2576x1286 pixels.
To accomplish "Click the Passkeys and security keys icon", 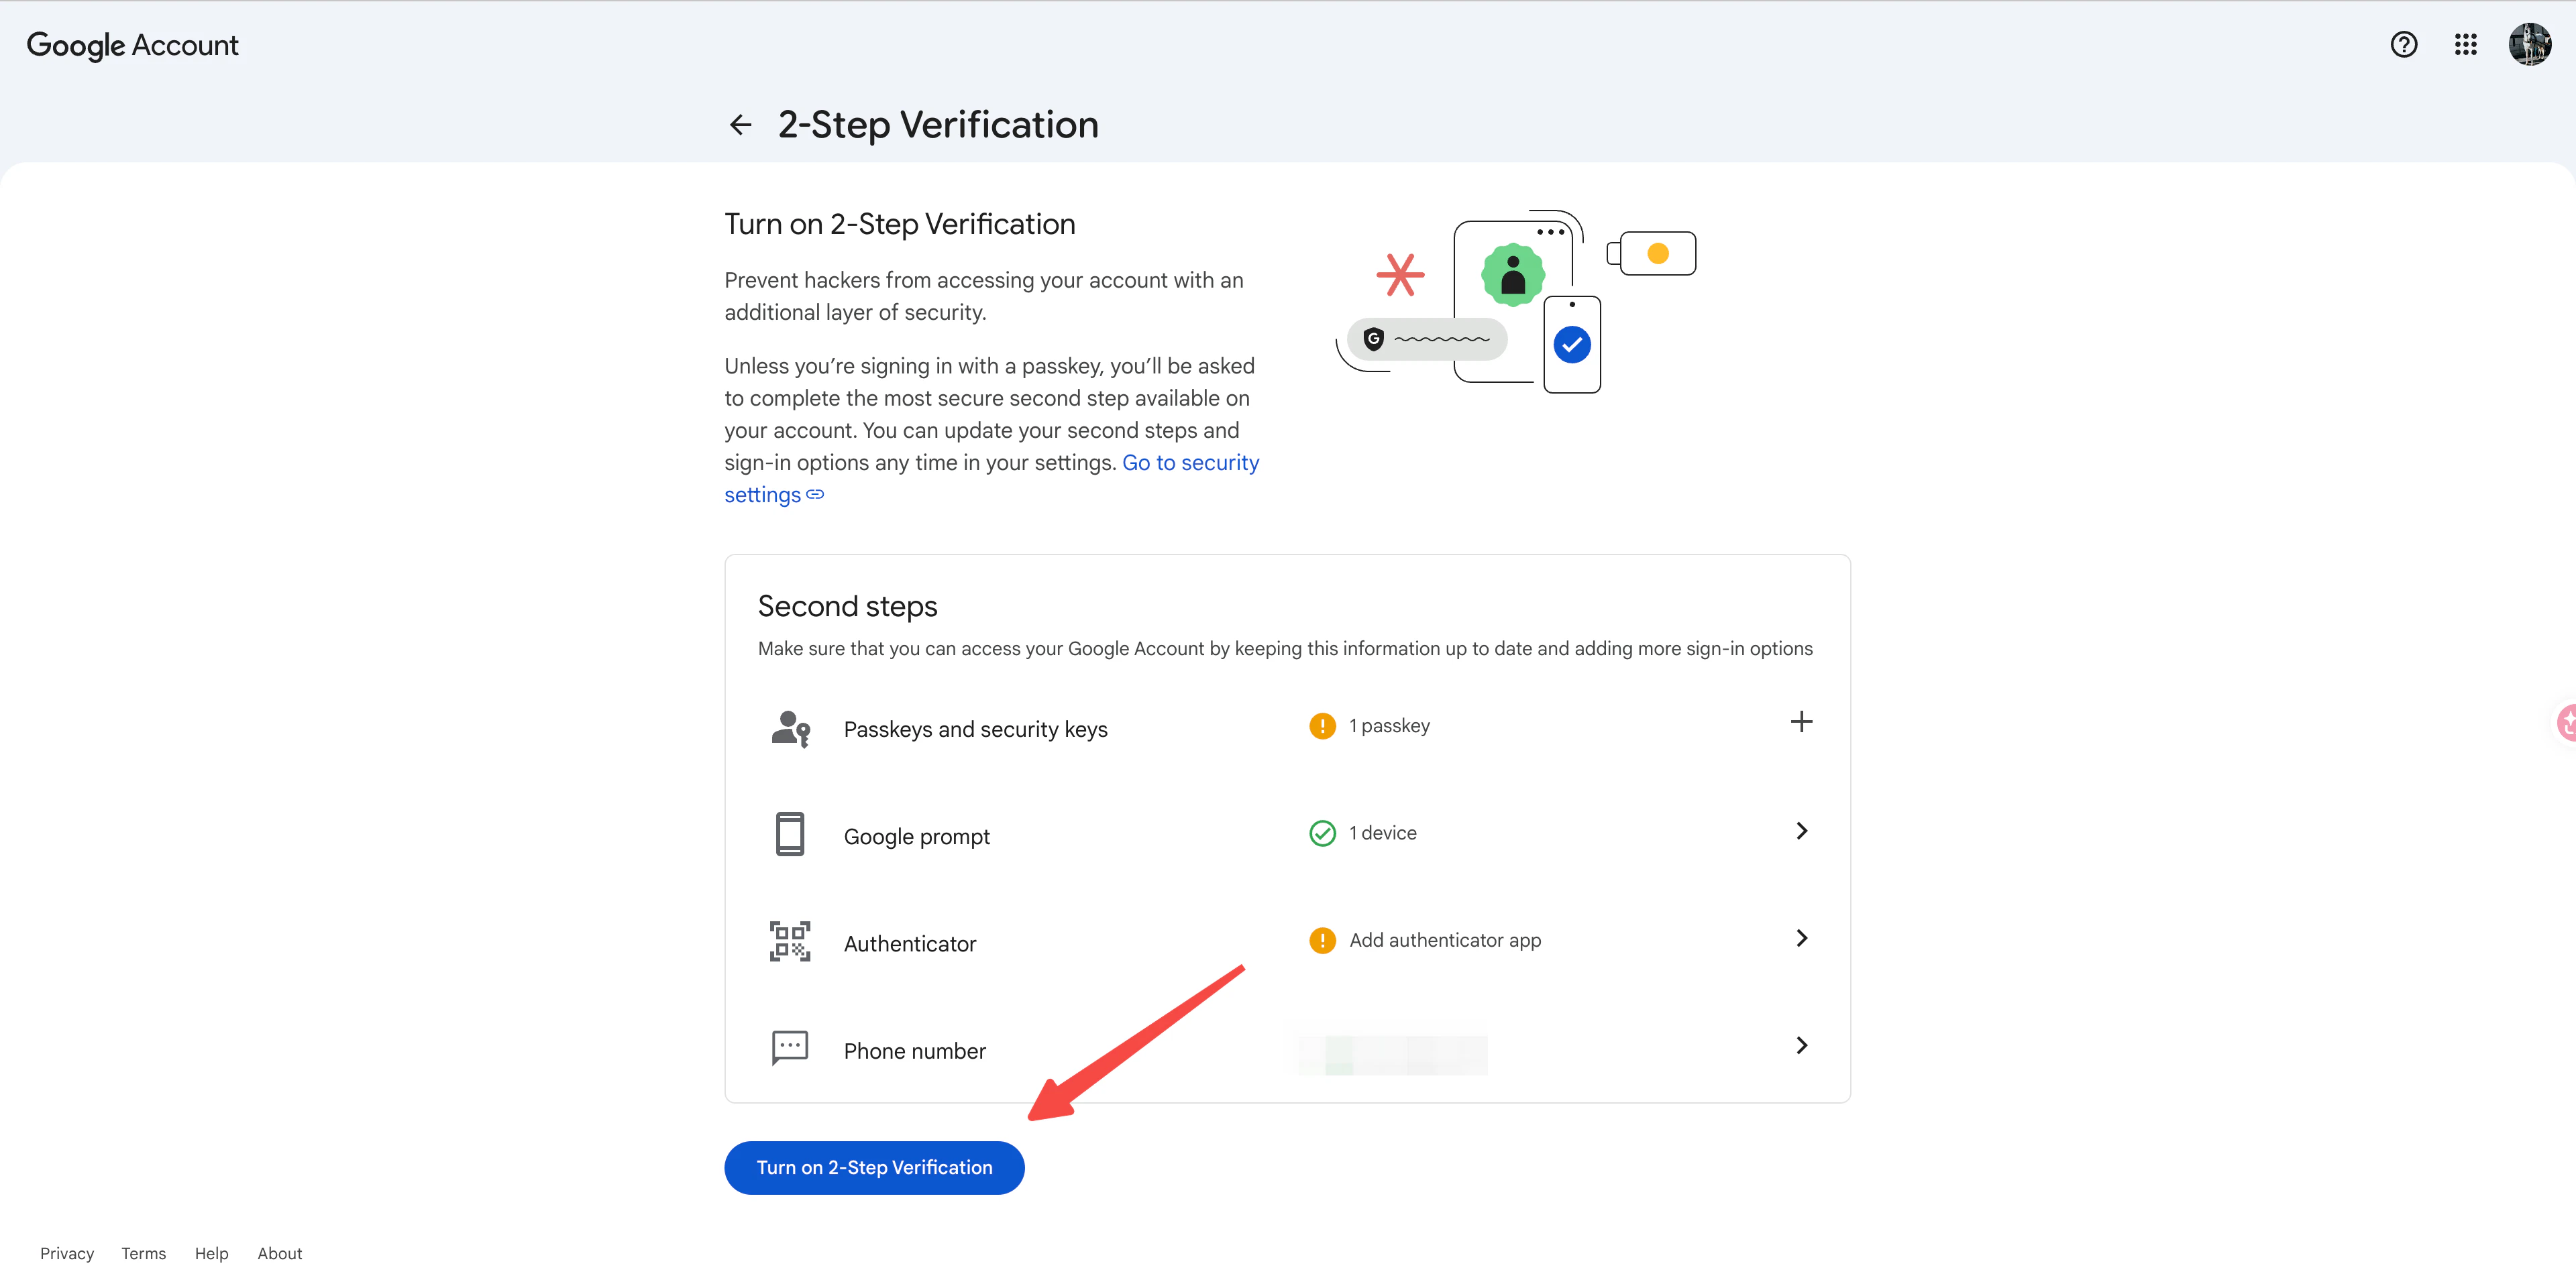I will 790,728.
